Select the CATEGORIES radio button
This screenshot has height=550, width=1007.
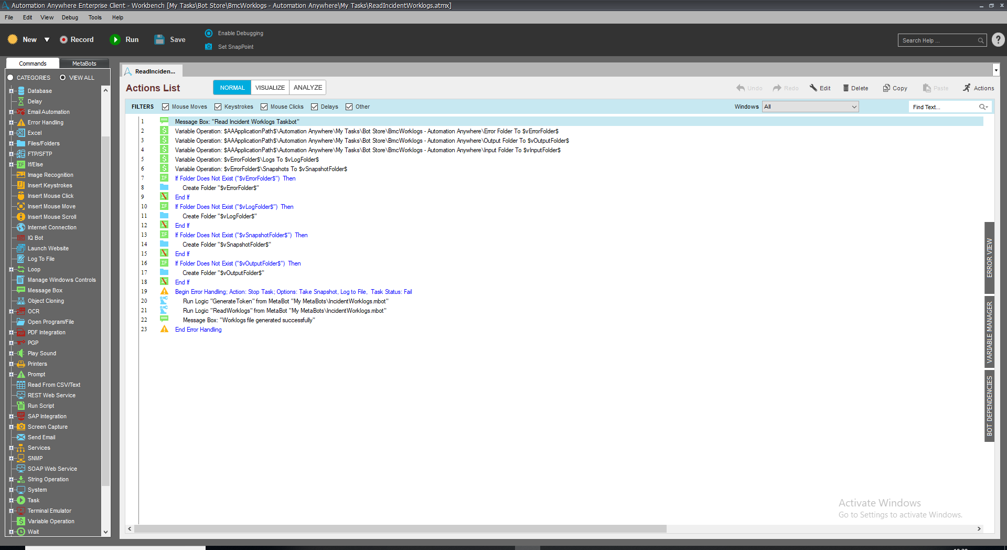(10, 78)
